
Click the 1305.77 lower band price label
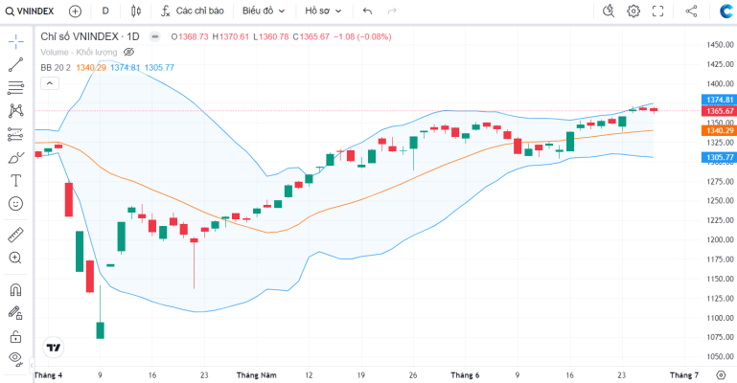click(719, 157)
